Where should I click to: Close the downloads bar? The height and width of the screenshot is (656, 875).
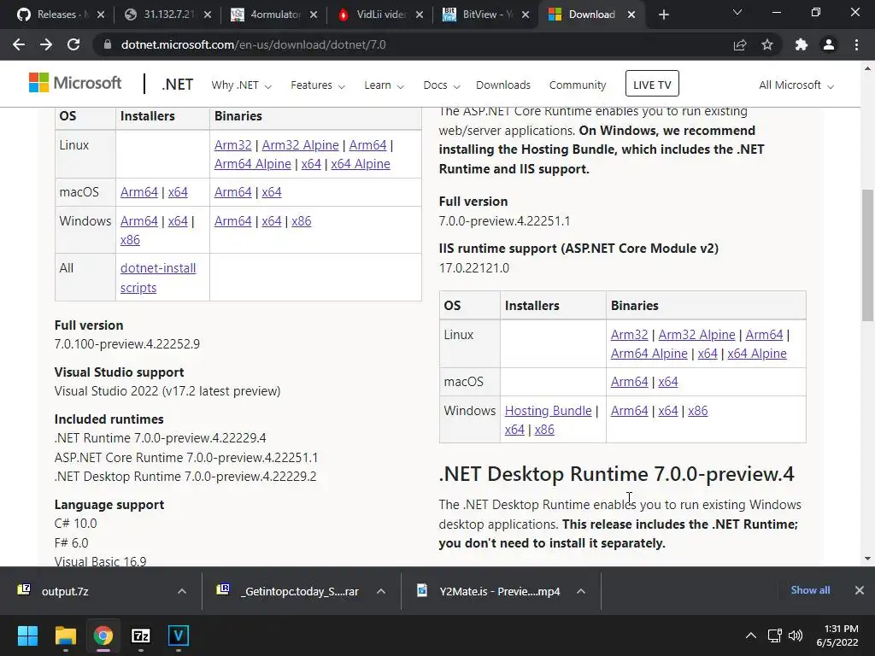point(860,590)
